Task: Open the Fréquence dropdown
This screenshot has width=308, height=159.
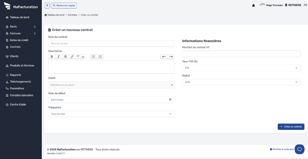Action: (x=111, y=114)
